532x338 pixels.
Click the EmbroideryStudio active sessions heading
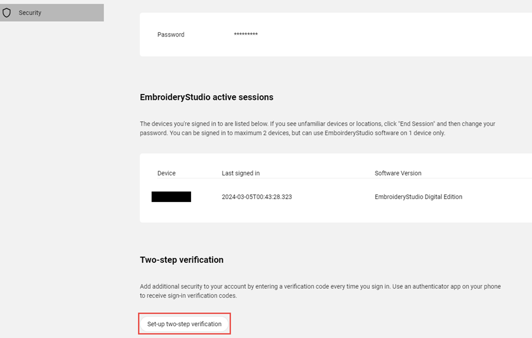(x=207, y=97)
